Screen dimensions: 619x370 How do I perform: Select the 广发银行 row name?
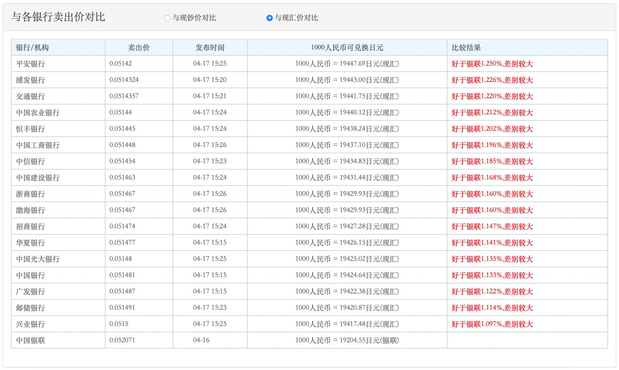(30, 291)
